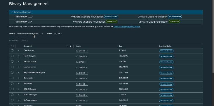Expand Migration service engine row details
The image size is (214, 106).
(19, 73)
